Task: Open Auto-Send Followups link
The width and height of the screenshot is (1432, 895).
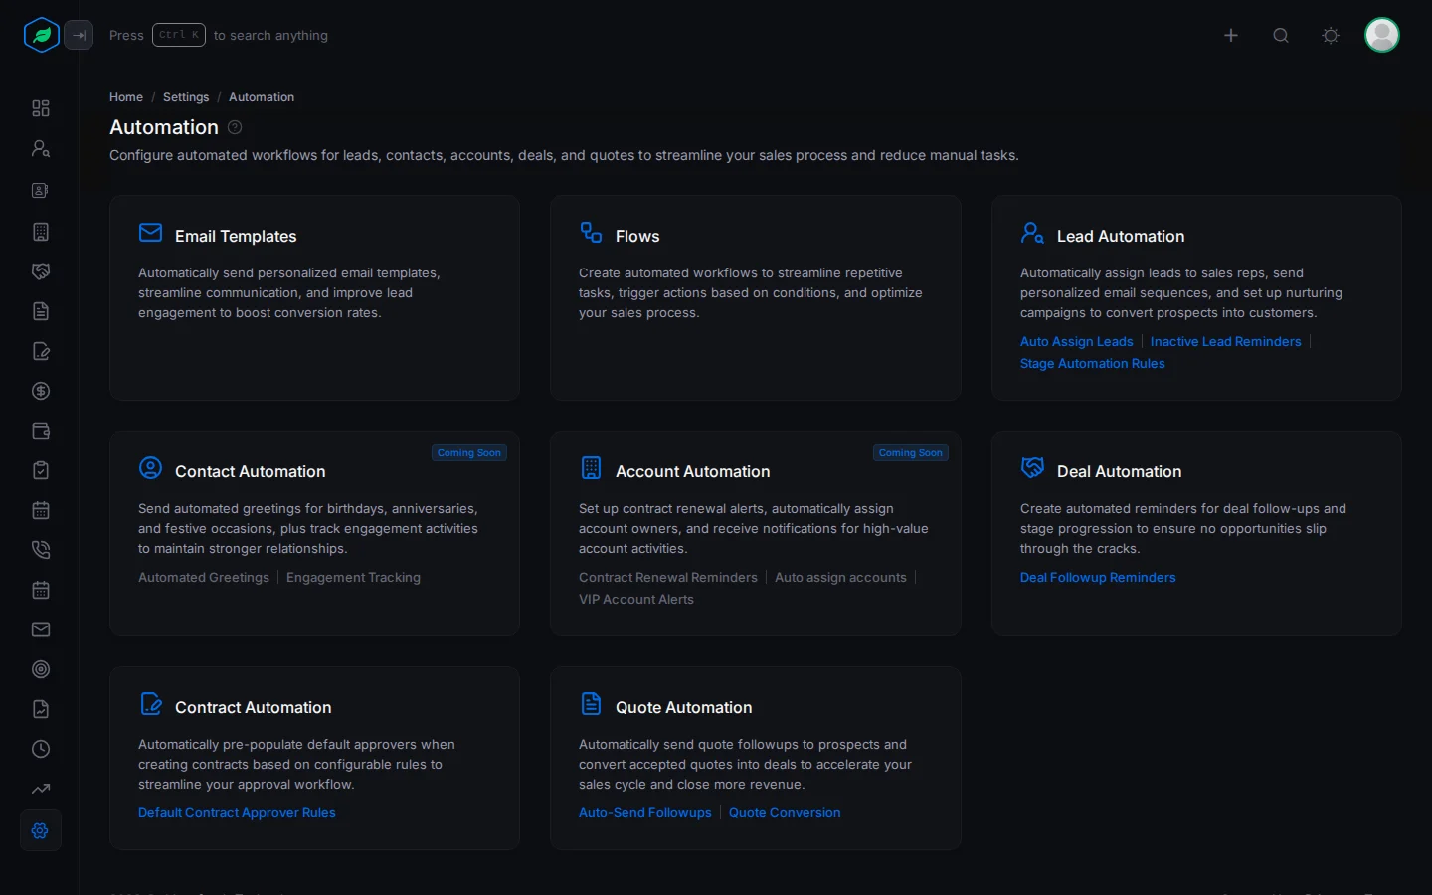Action: click(645, 812)
